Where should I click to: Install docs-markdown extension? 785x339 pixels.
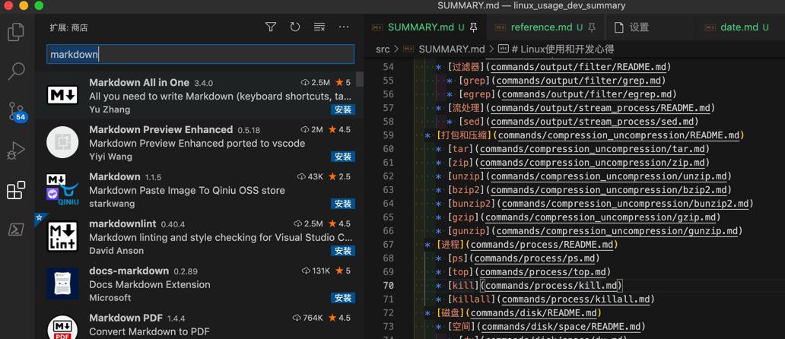point(343,297)
